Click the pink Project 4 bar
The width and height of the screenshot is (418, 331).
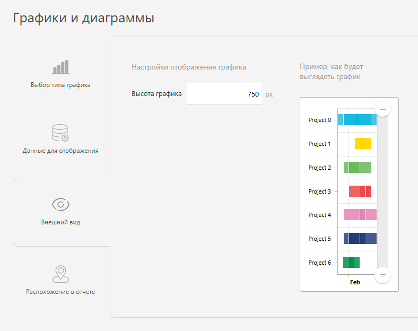coord(360,214)
